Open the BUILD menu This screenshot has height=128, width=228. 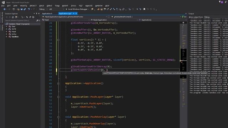(42, 6)
